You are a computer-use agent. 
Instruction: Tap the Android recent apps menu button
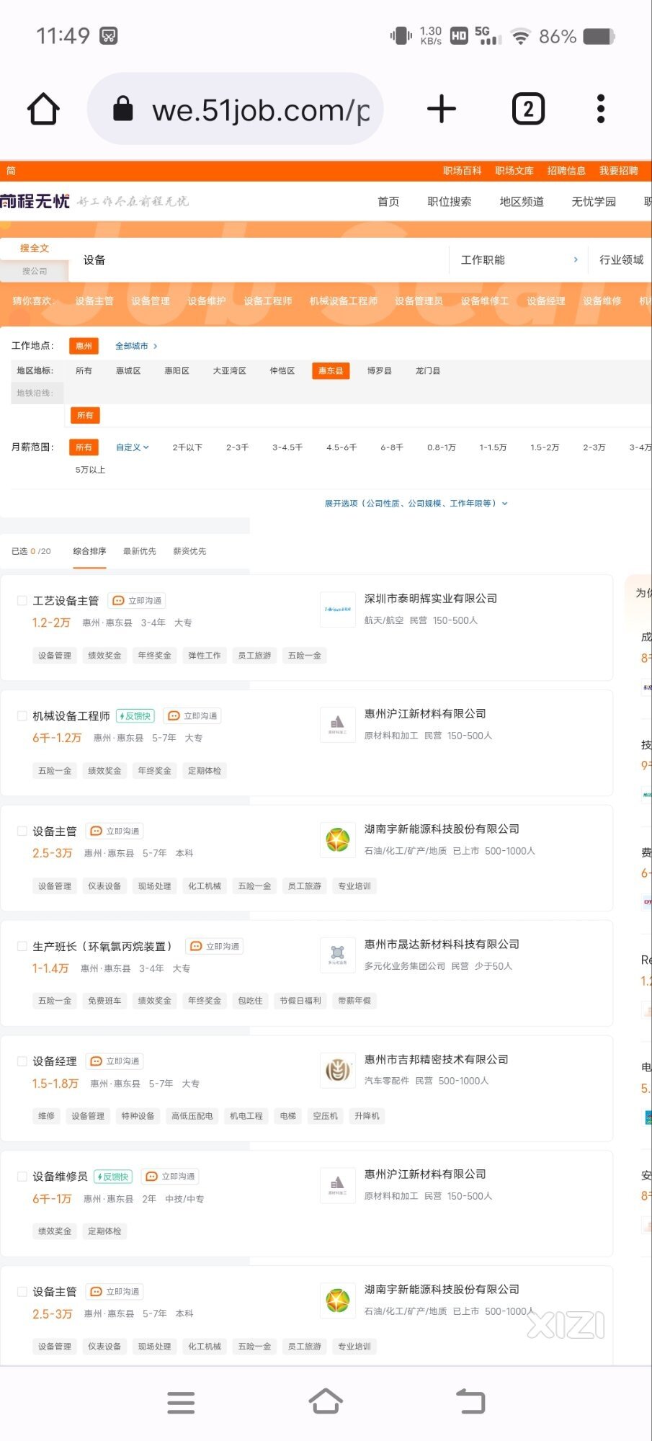(181, 1403)
